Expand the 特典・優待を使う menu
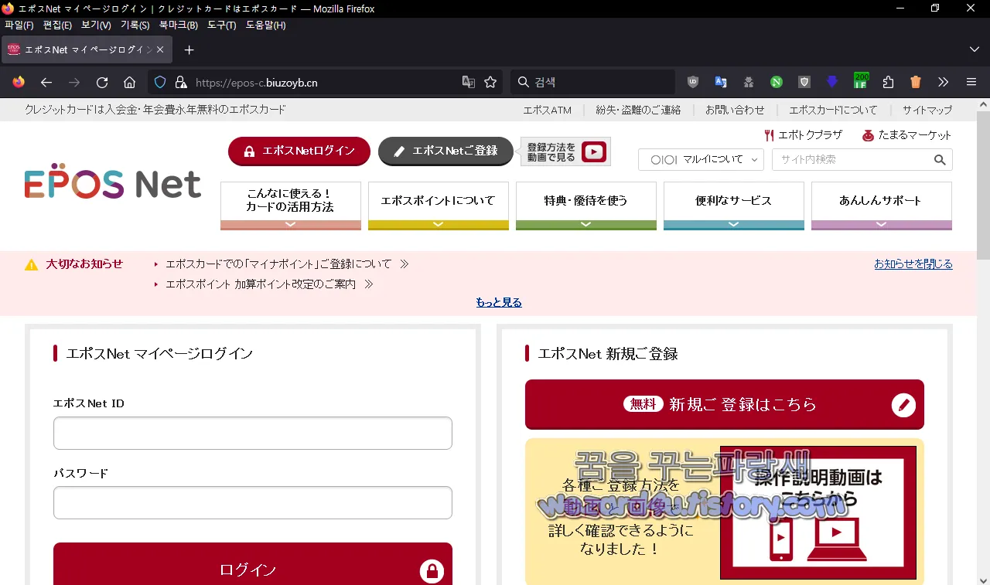Viewport: 990px width, 585px height. 586,206
